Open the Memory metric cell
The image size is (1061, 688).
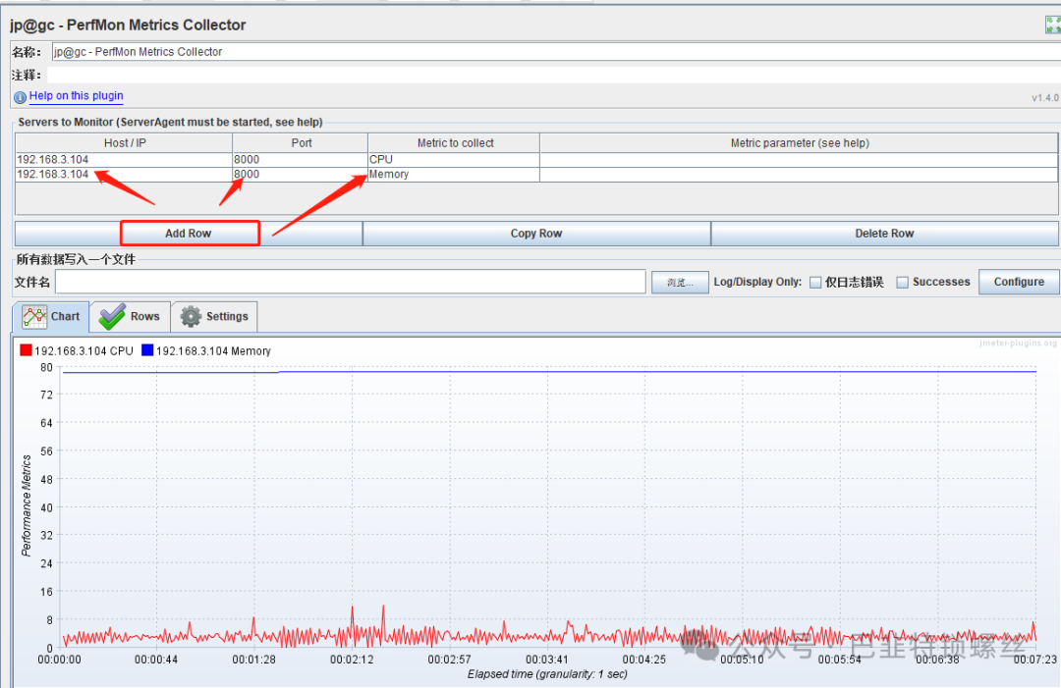pyautogui.click(x=454, y=175)
